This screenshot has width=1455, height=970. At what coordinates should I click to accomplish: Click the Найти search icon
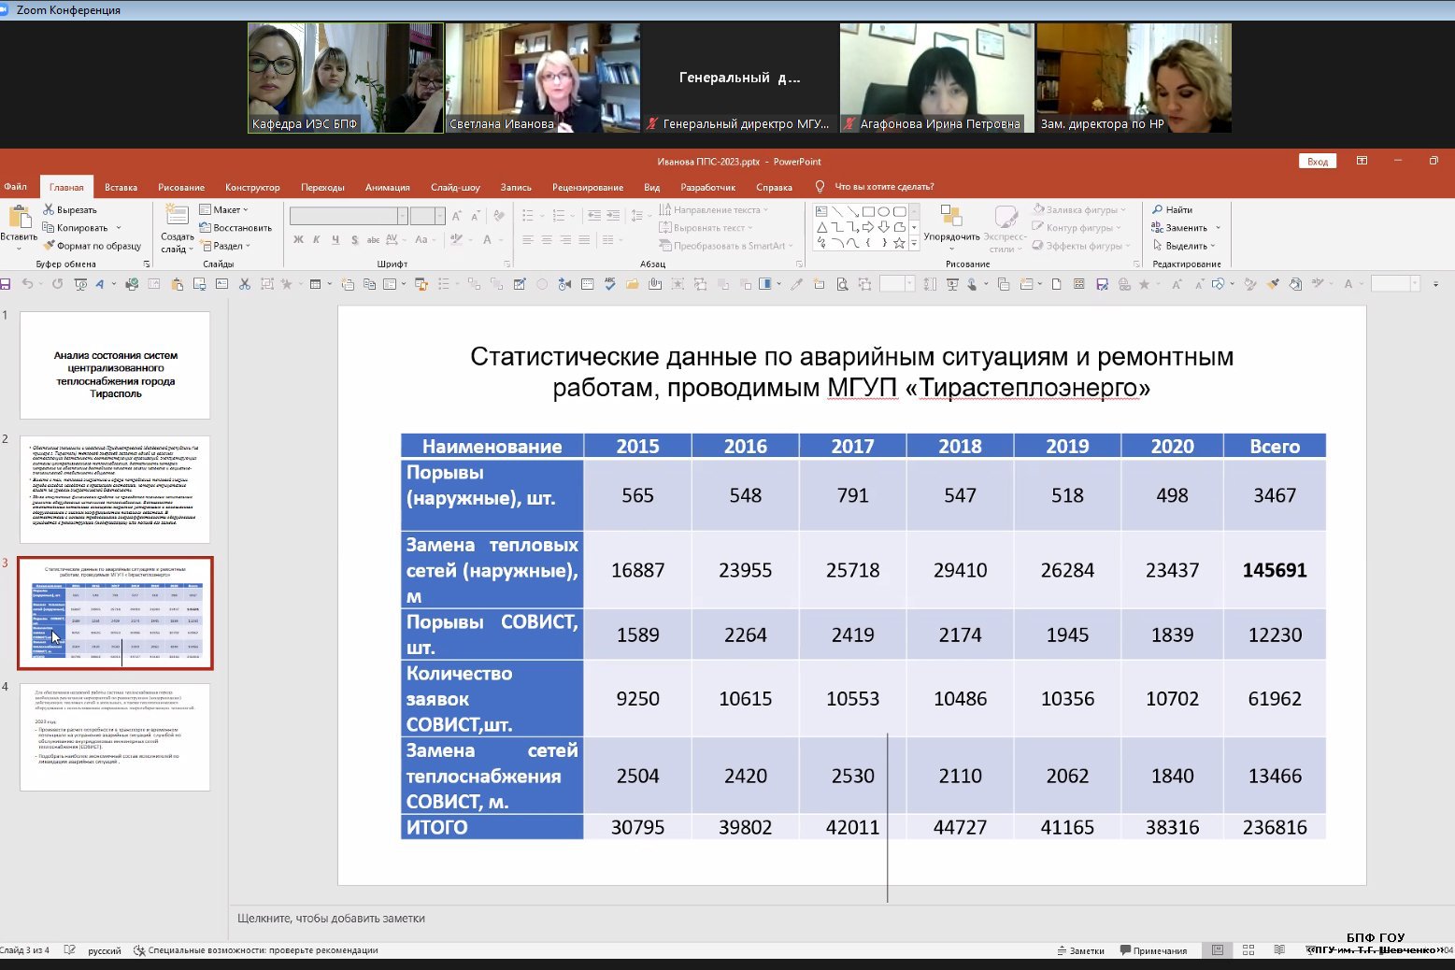click(x=1157, y=209)
